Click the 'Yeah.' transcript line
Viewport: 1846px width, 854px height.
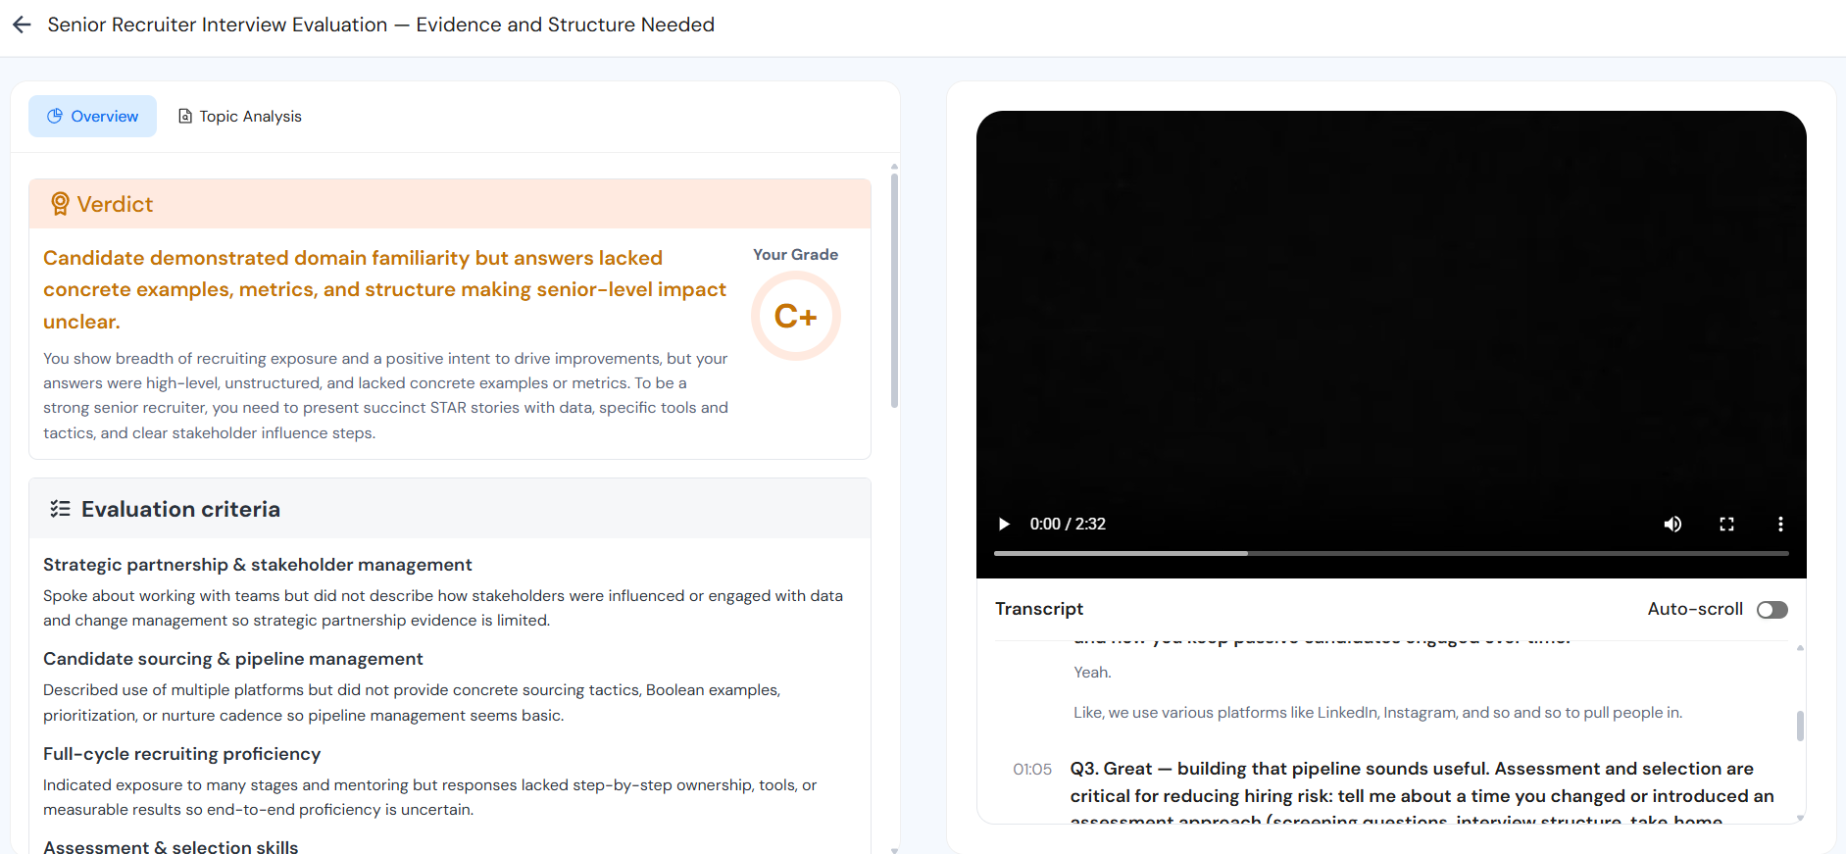[x=1092, y=673]
